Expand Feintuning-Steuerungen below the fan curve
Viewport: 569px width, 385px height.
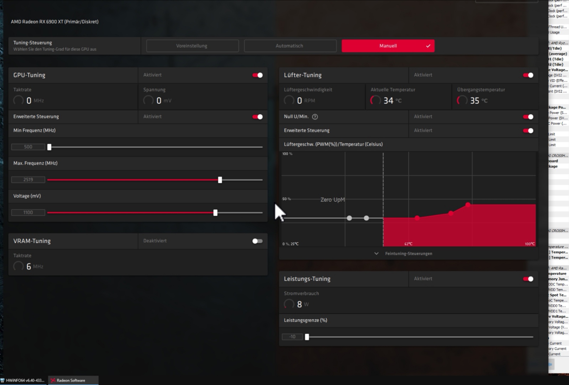[x=404, y=253]
